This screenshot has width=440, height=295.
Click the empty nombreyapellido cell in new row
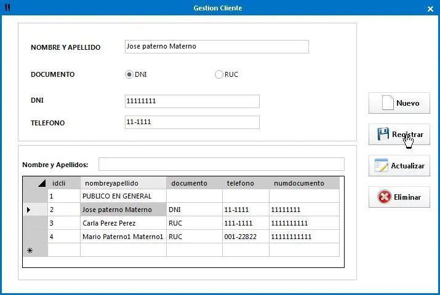click(x=123, y=250)
